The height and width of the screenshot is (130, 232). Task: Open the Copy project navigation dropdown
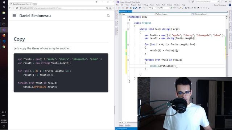coord(137,14)
